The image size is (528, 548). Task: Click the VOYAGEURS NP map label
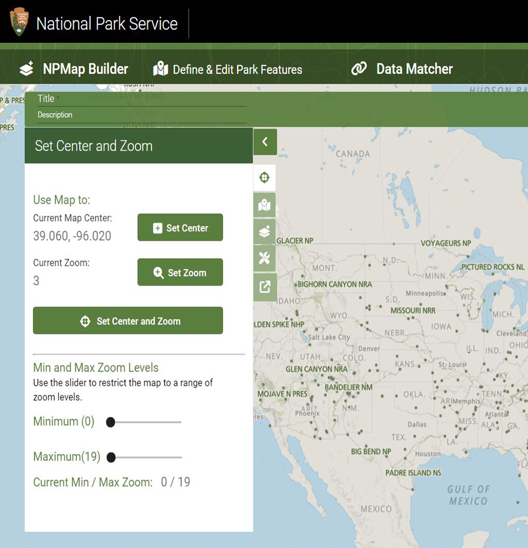446,243
